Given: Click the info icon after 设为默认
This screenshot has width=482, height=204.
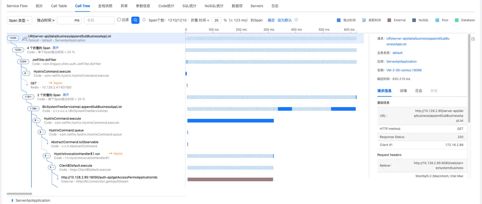Looking at the screenshot, I should tap(296, 20).
